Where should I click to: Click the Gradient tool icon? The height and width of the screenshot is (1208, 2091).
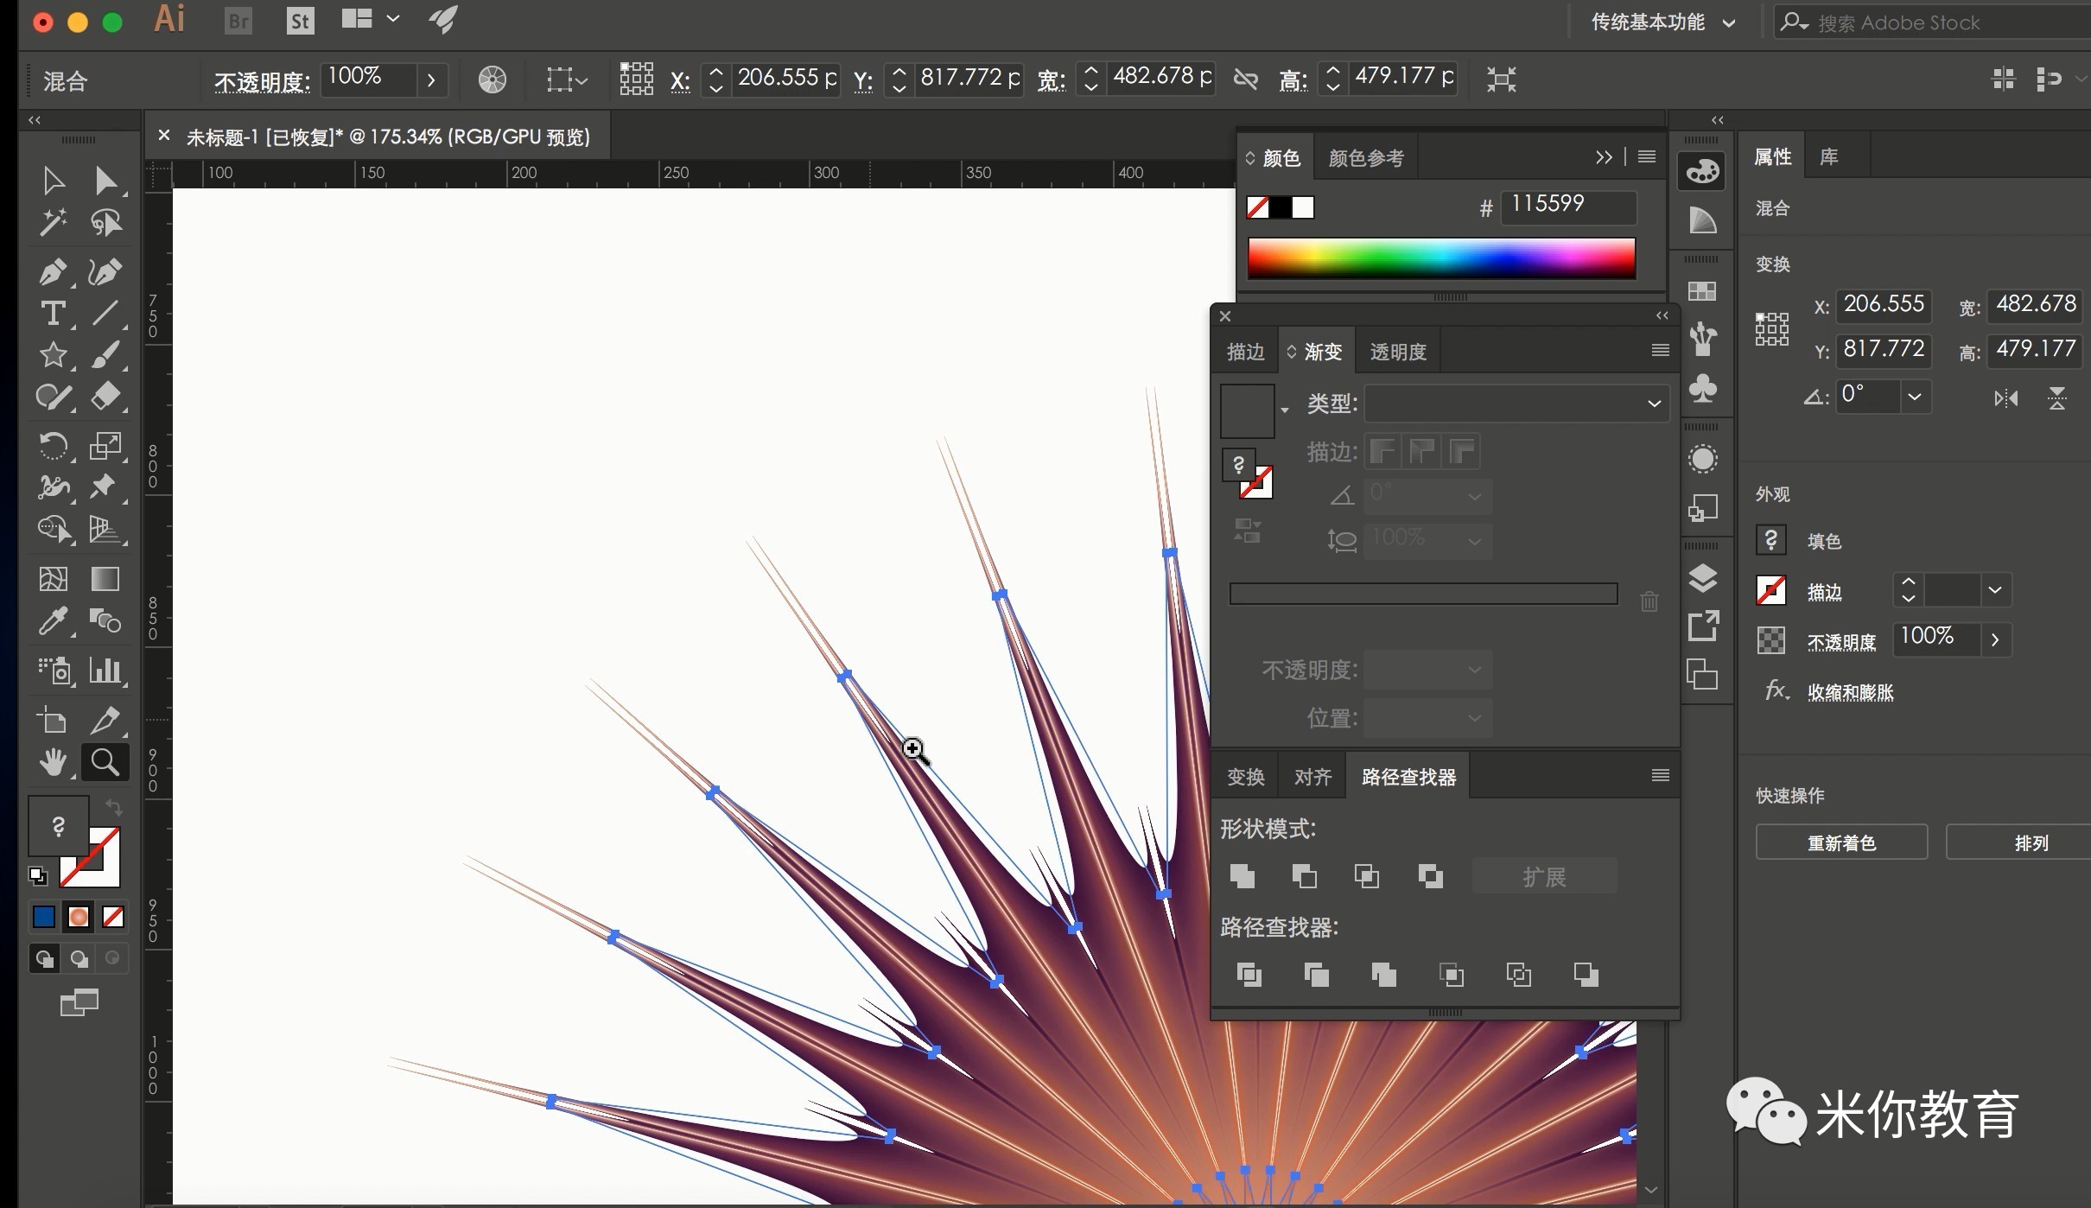pos(105,574)
